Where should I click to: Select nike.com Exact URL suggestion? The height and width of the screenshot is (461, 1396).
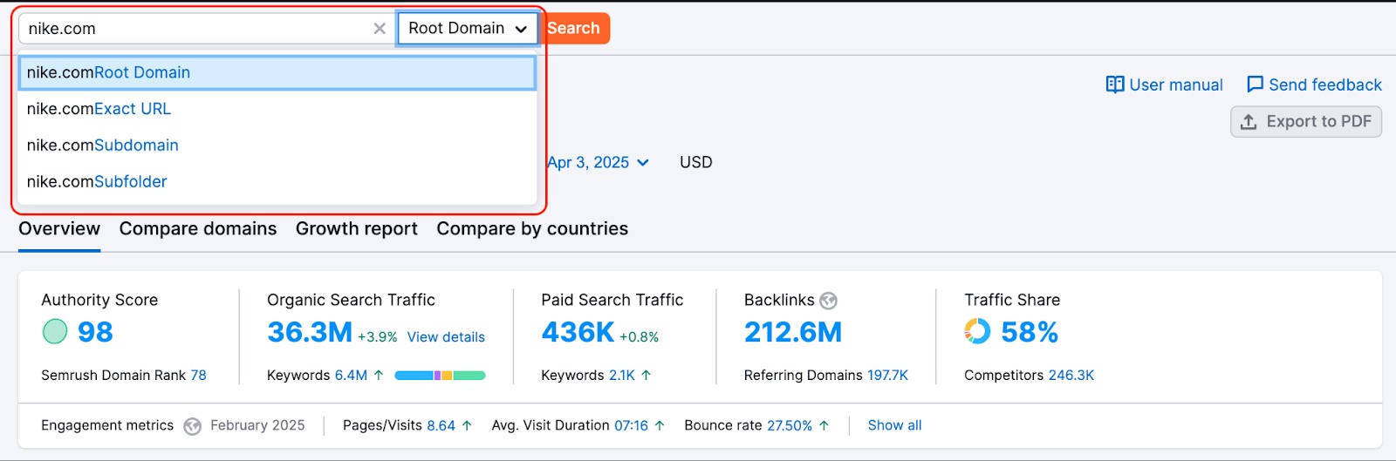(x=277, y=109)
